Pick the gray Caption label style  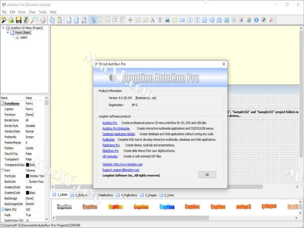tap(64, 207)
